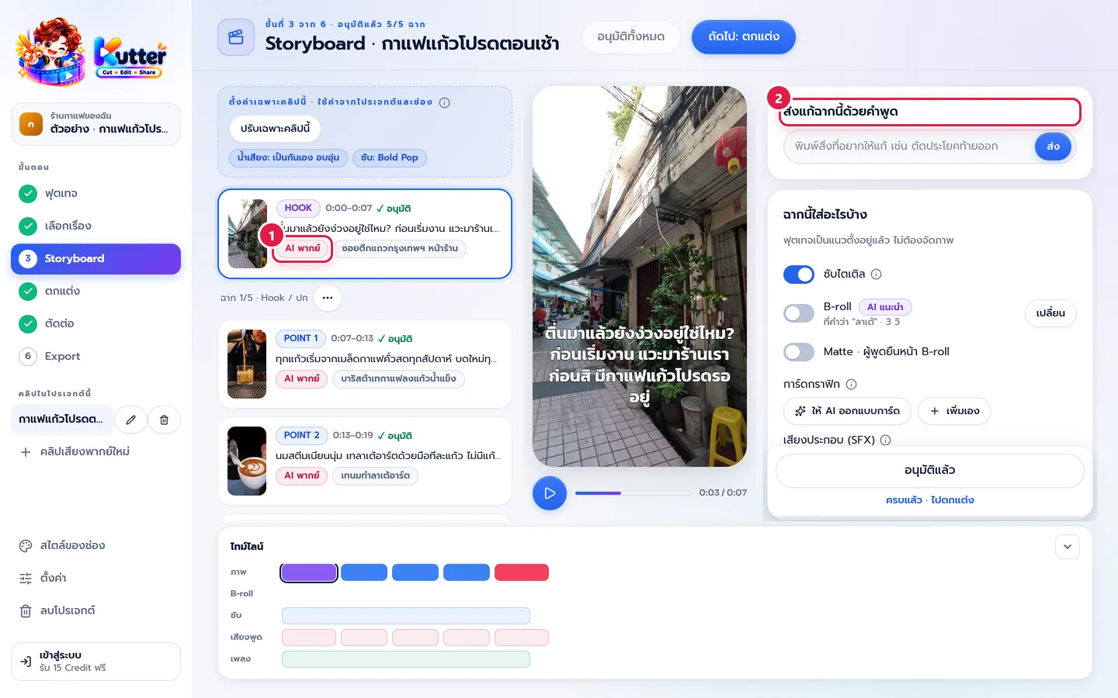Click the info icon beside เสียงประกอบ (SFX)

point(886,440)
